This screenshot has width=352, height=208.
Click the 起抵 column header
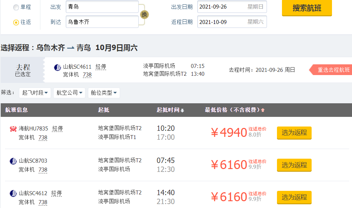point(104,110)
